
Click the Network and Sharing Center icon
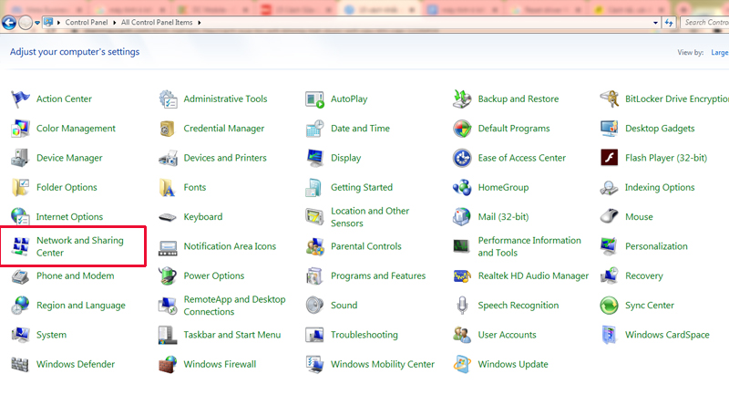click(x=20, y=246)
